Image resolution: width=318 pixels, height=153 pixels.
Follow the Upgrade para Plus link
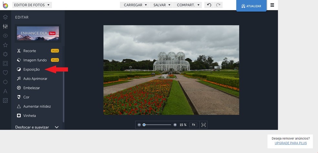pos(291,143)
